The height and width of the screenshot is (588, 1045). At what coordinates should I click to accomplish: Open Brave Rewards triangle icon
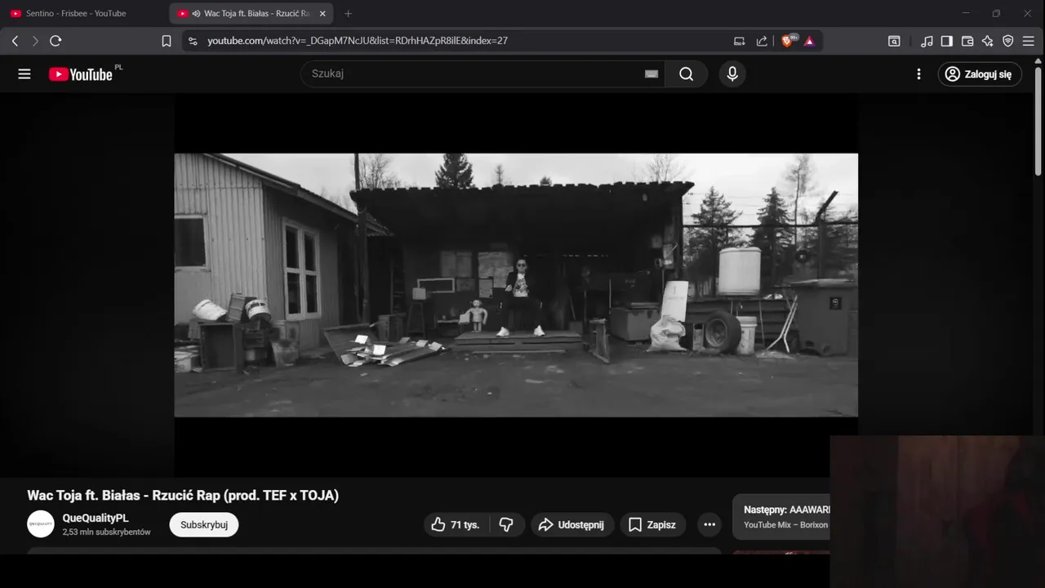(809, 41)
